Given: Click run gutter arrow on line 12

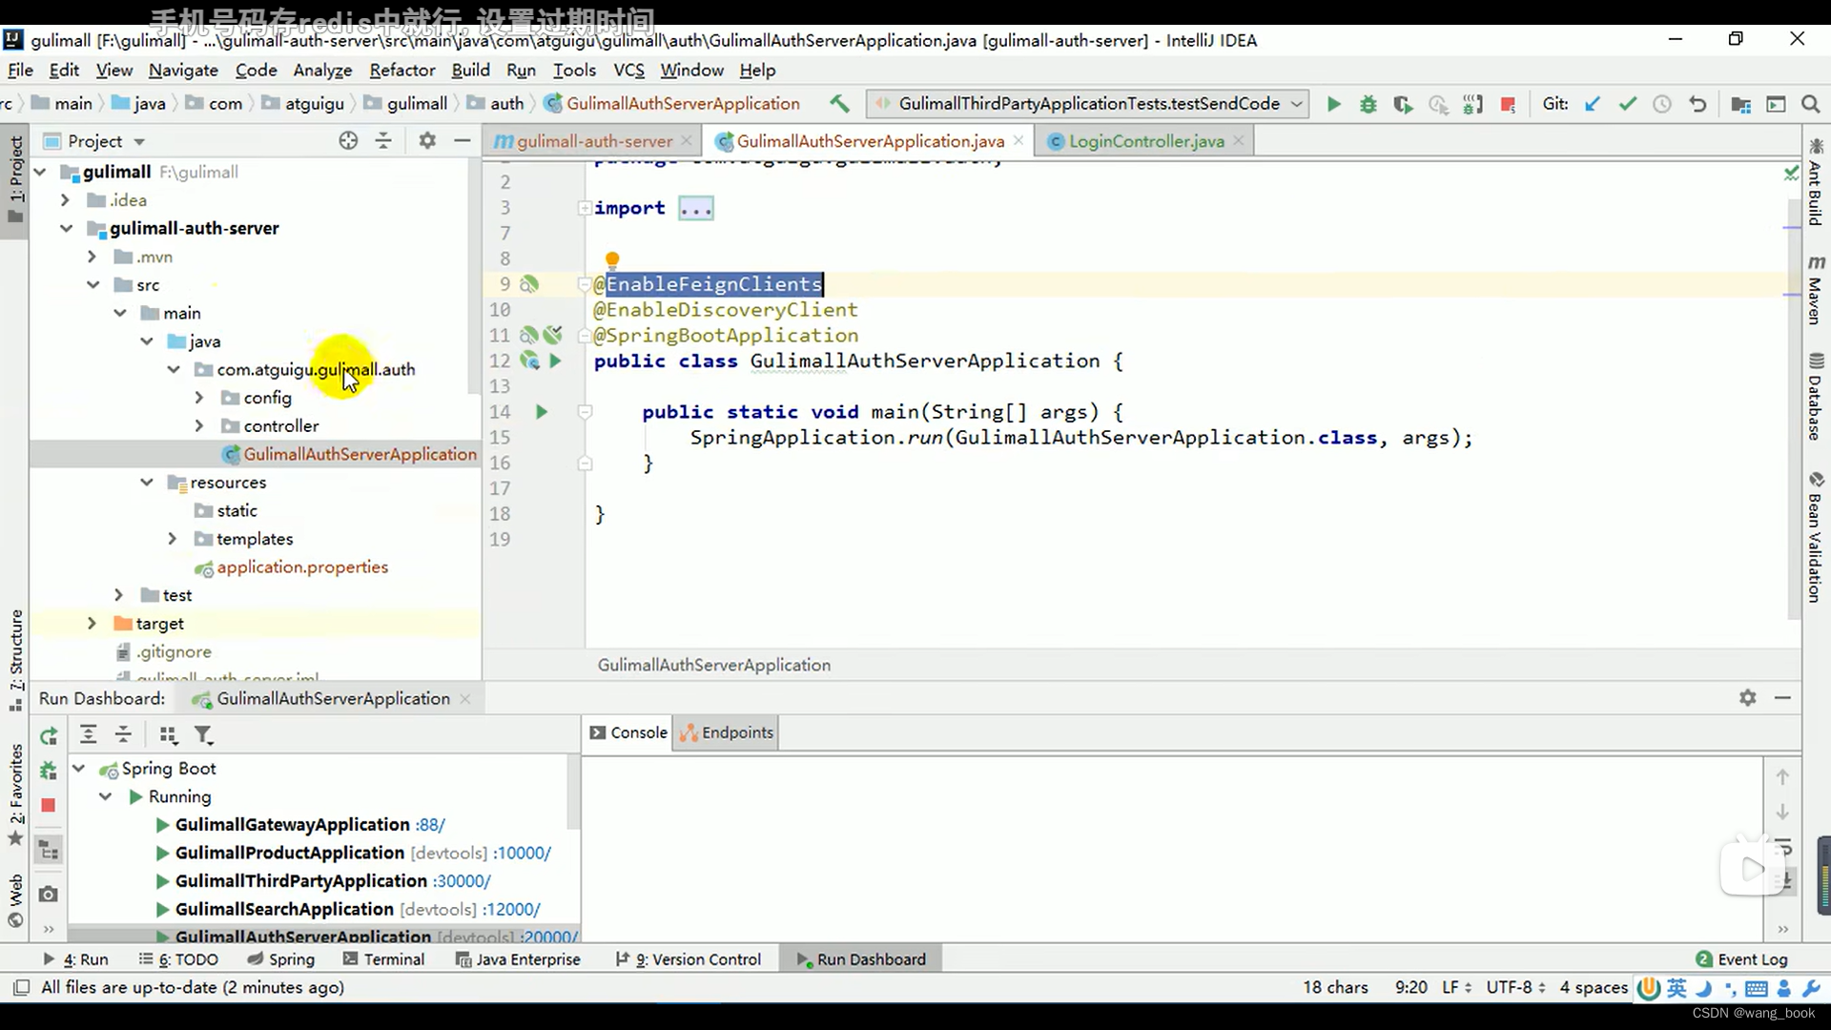Looking at the screenshot, I should click(555, 360).
